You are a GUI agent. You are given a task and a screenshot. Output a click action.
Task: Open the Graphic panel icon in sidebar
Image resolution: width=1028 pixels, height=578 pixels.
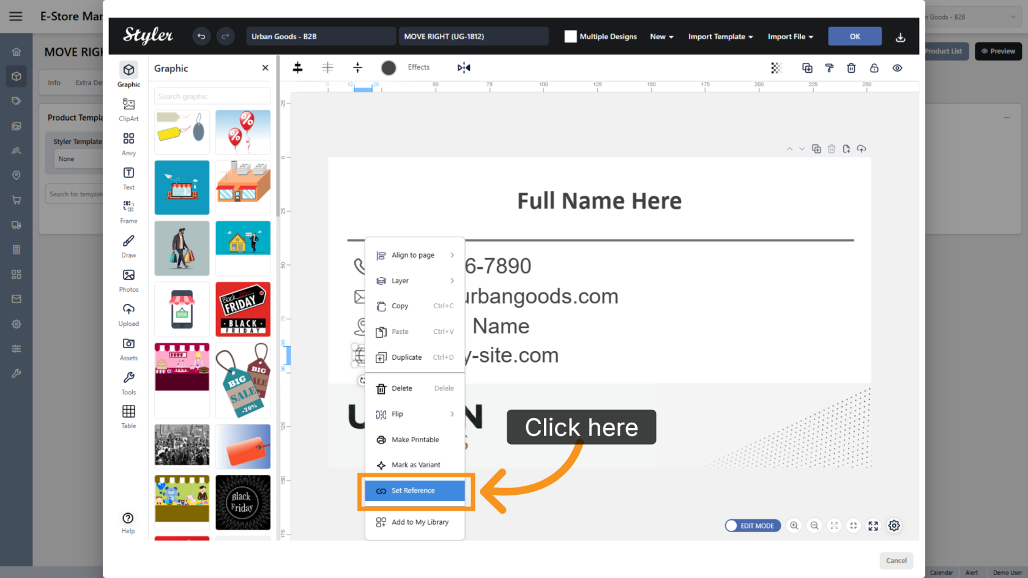[128, 75]
